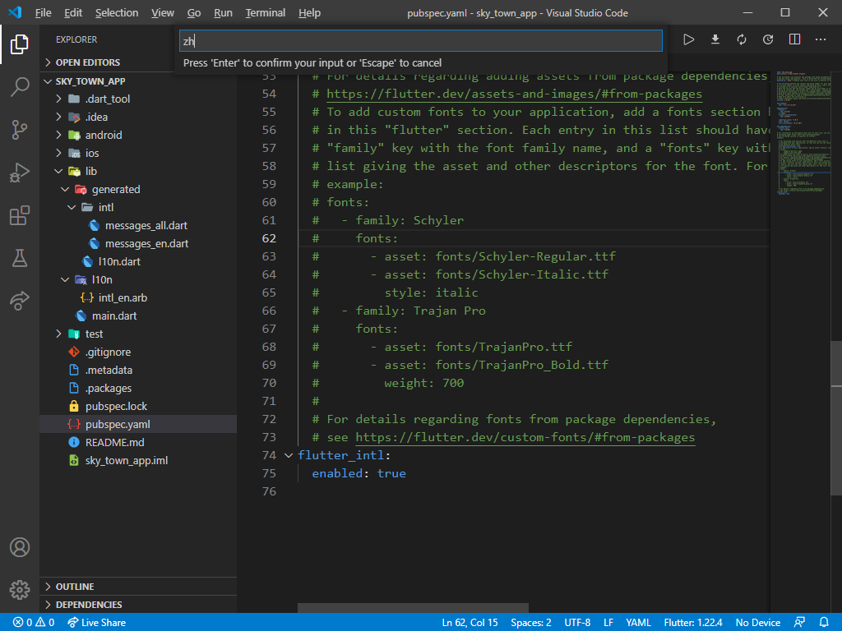Open the View menu

coord(162,13)
